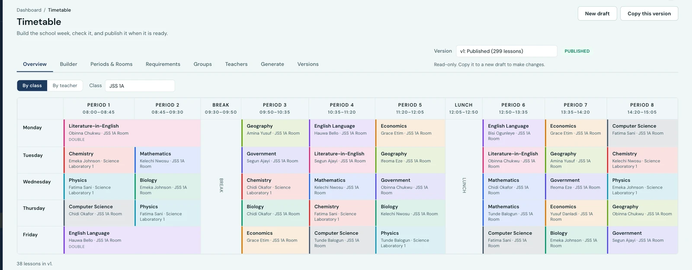Click the PERIOD 1 column header

point(99,108)
